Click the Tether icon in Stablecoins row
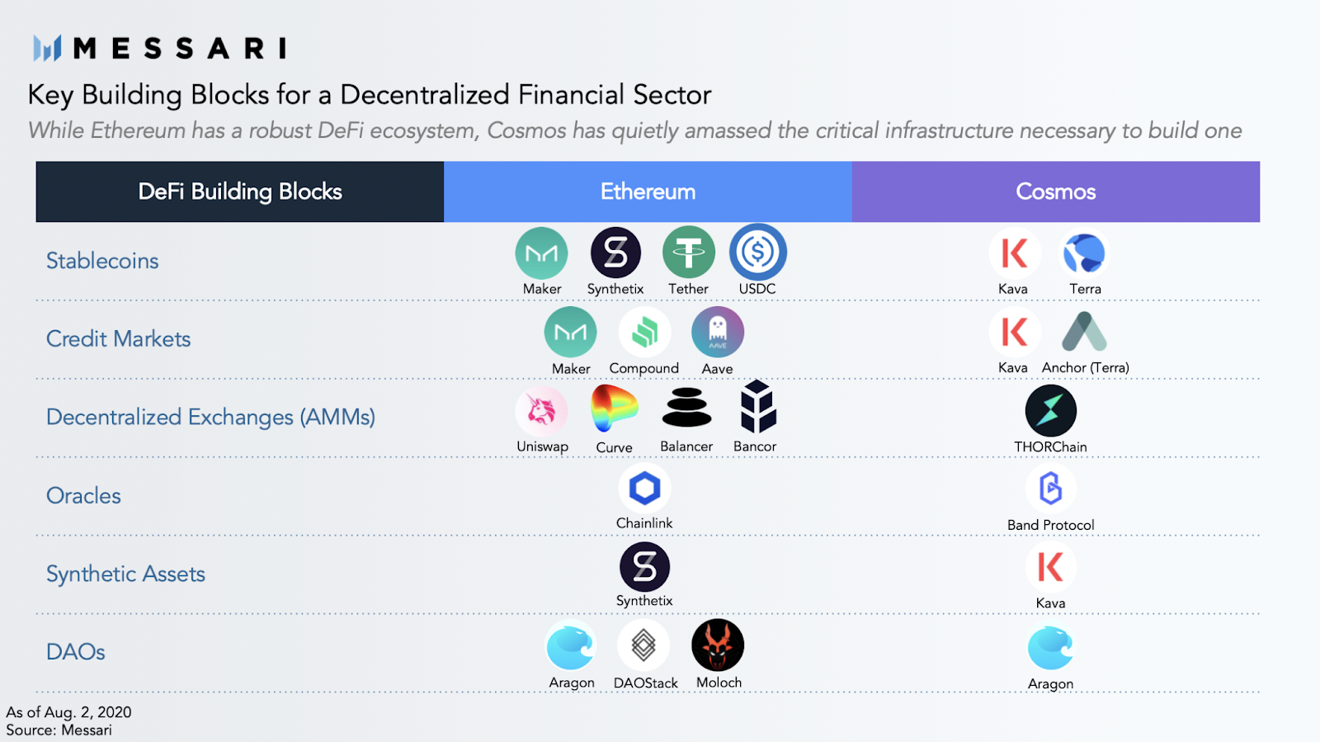 coord(688,252)
